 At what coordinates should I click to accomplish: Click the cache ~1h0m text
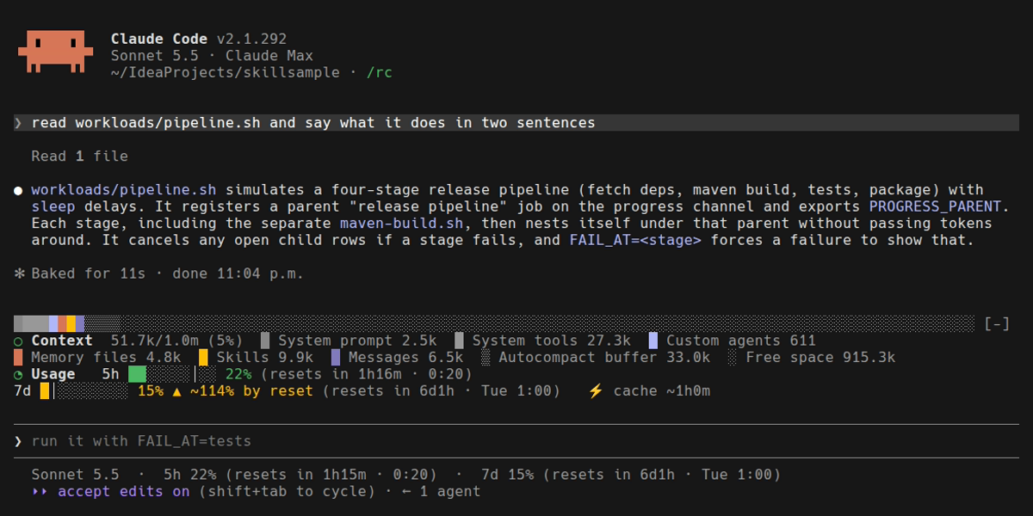pyautogui.click(x=662, y=391)
